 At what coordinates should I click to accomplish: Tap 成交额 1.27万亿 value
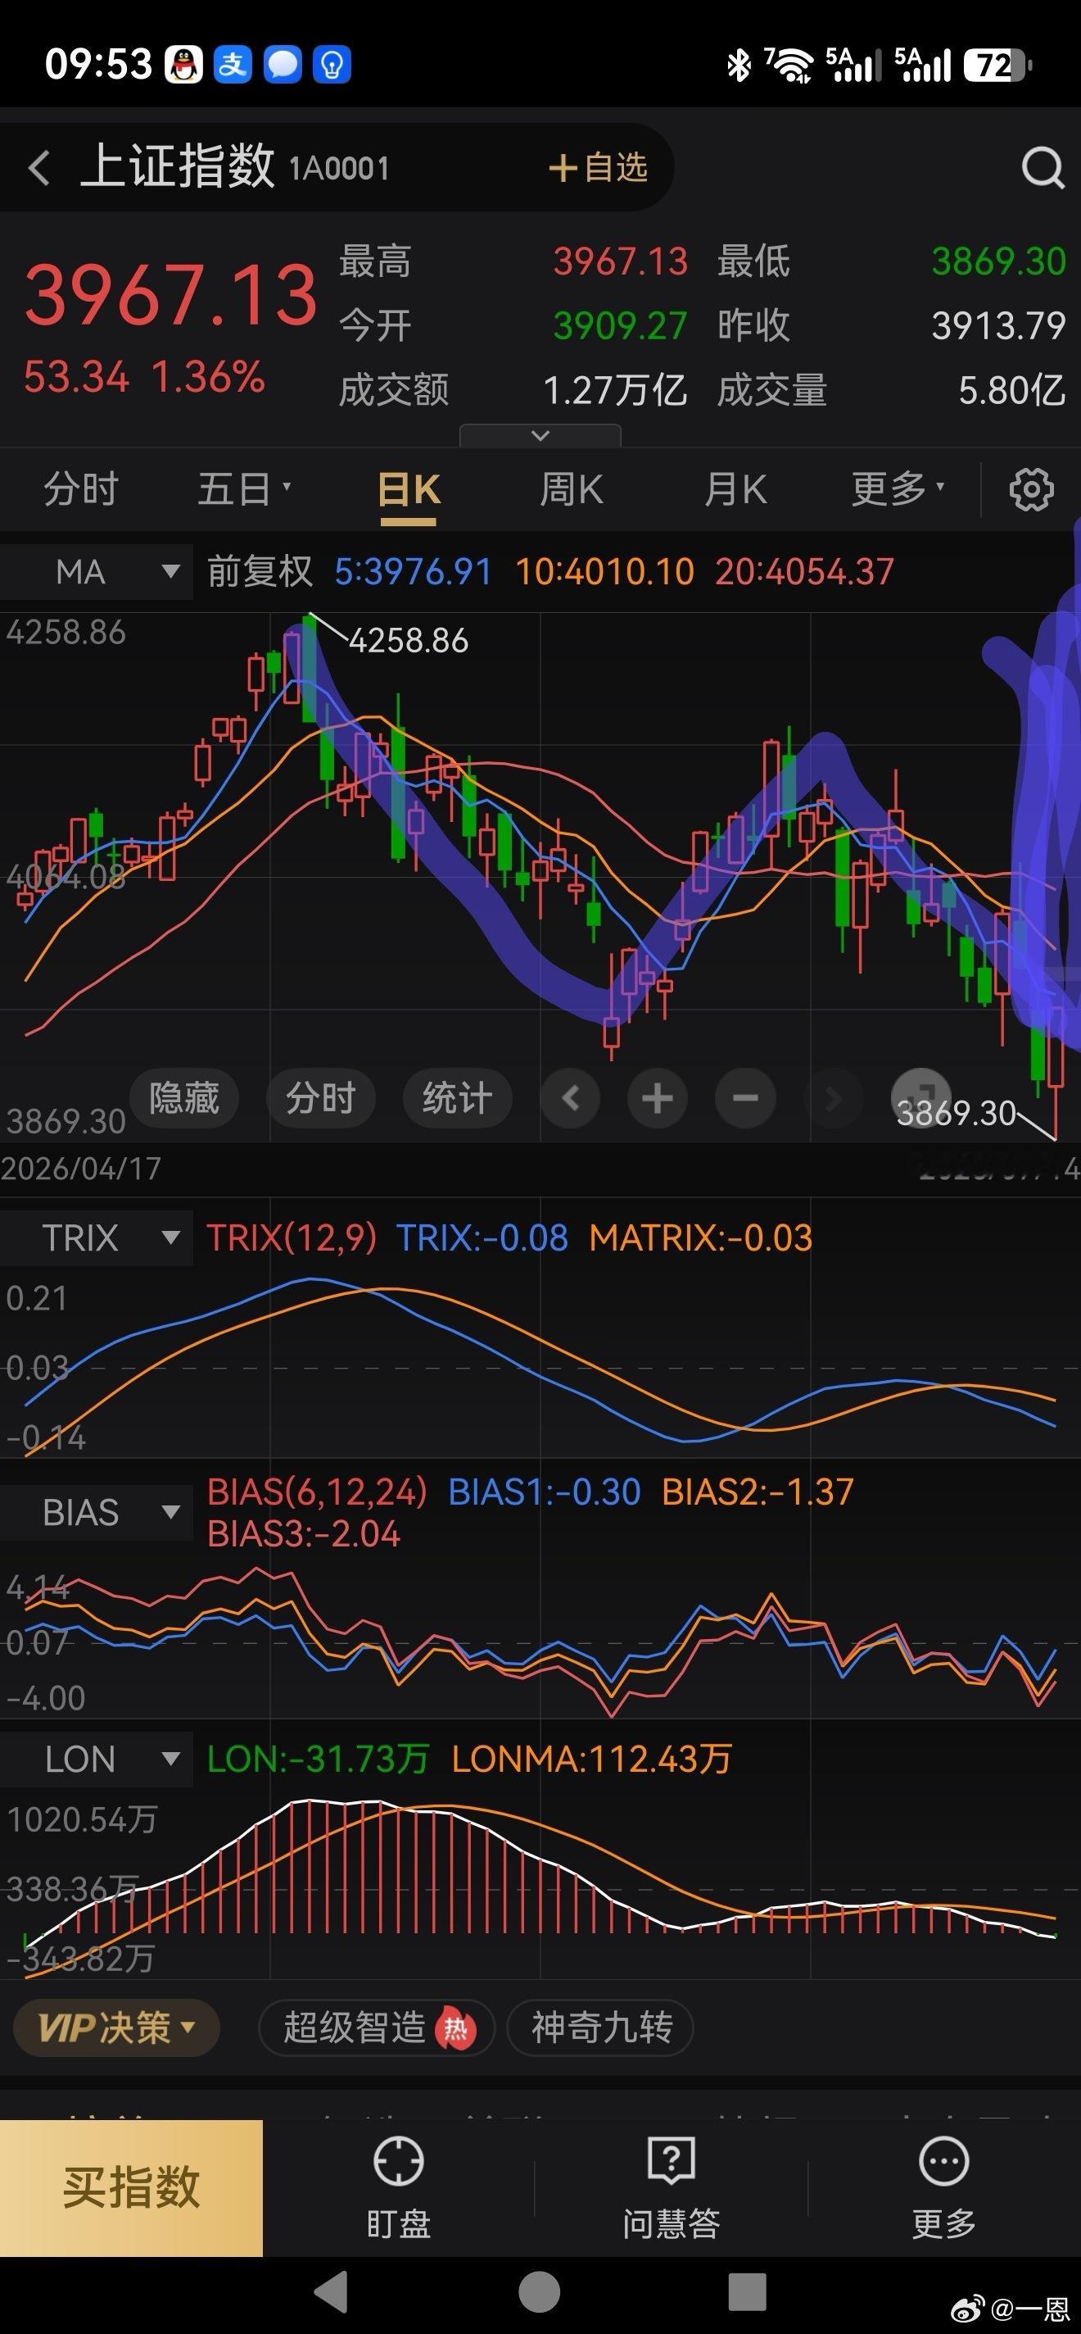click(615, 391)
